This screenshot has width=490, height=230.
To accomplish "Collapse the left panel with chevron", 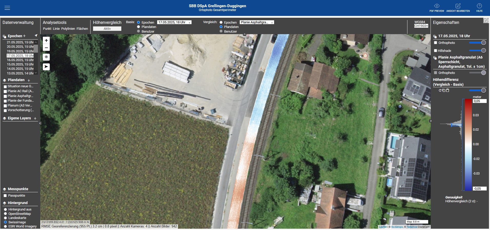I will (x=40, y=123).
